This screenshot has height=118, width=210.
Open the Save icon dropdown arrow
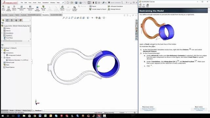(x=78, y=3)
